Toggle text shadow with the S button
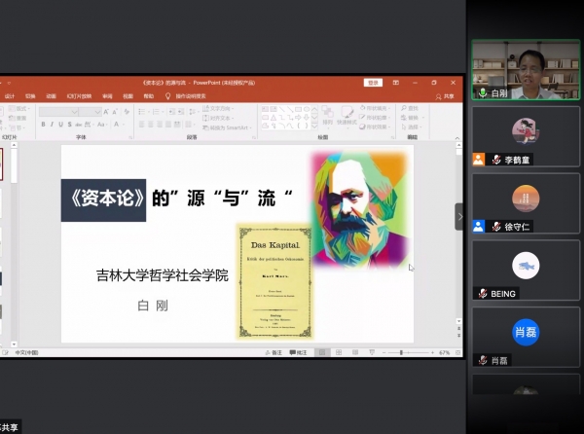Image resolution: width=584 pixels, height=434 pixels. [70, 125]
